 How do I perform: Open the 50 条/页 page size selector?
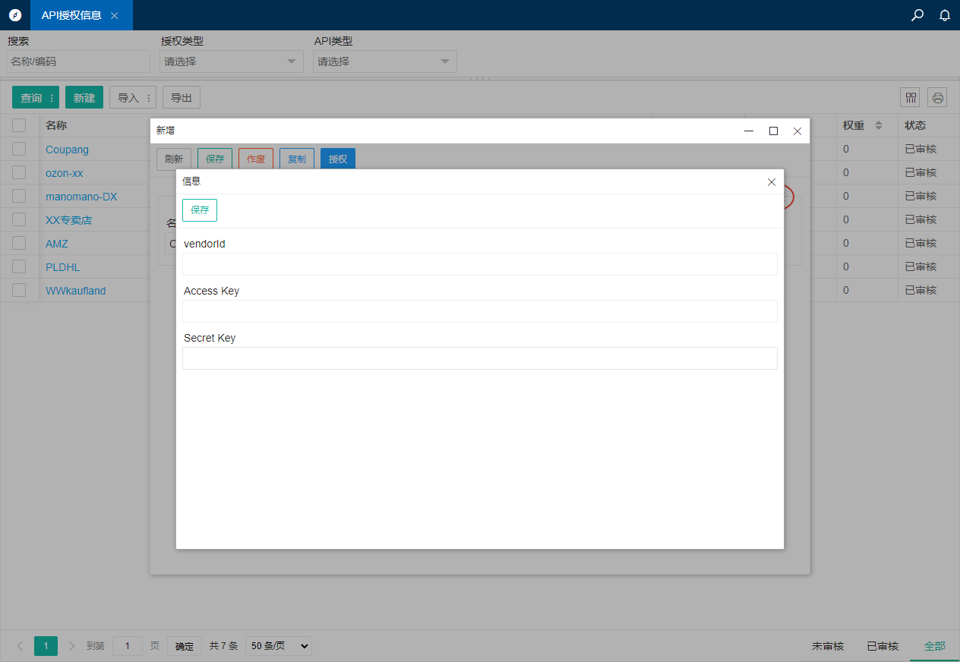pos(278,646)
